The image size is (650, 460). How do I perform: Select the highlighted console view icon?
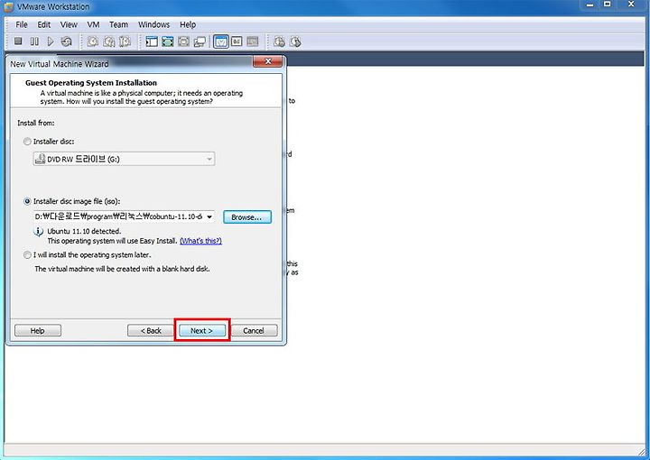click(221, 41)
